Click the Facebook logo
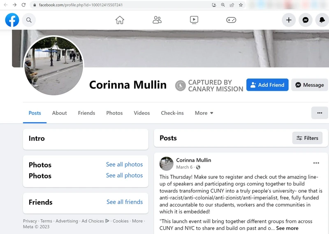 pyautogui.click(x=12, y=20)
